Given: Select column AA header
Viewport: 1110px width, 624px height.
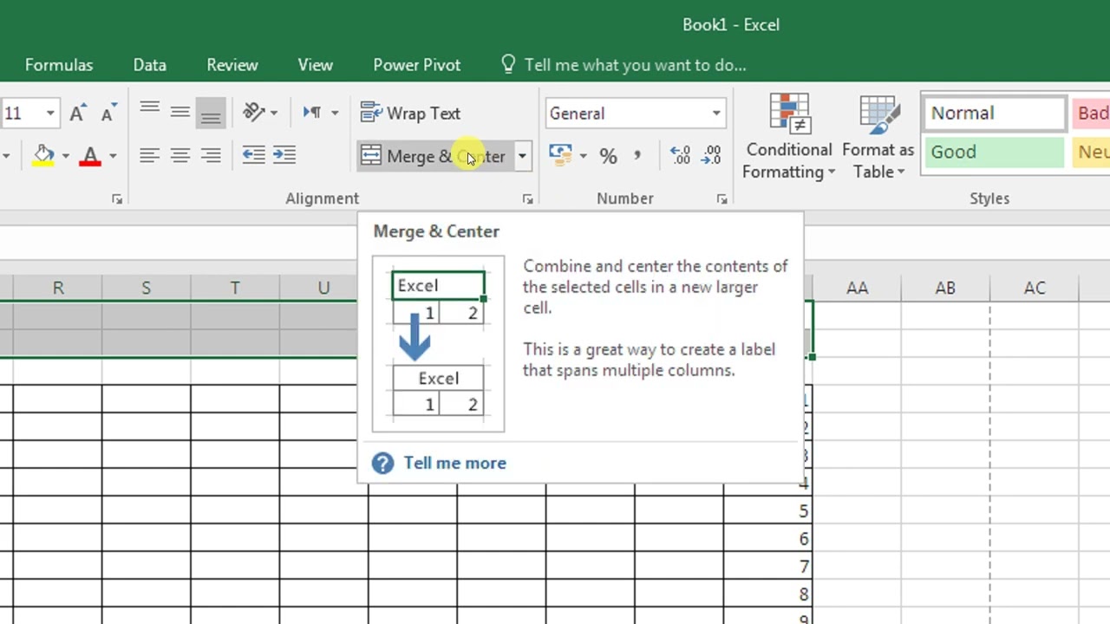Looking at the screenshot, I should (858, 288).
